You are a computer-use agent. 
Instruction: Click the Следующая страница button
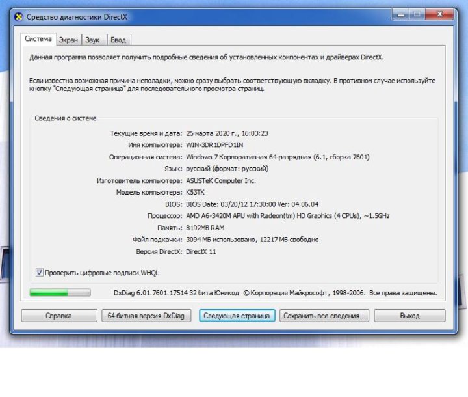click(237, 316)
